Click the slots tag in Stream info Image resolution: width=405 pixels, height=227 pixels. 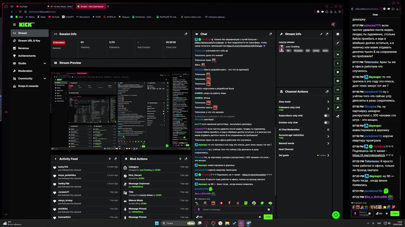click(325, 51)
